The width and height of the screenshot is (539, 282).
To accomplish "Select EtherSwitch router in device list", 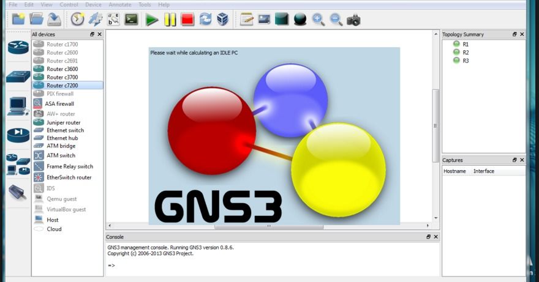I will click(68, 177).
